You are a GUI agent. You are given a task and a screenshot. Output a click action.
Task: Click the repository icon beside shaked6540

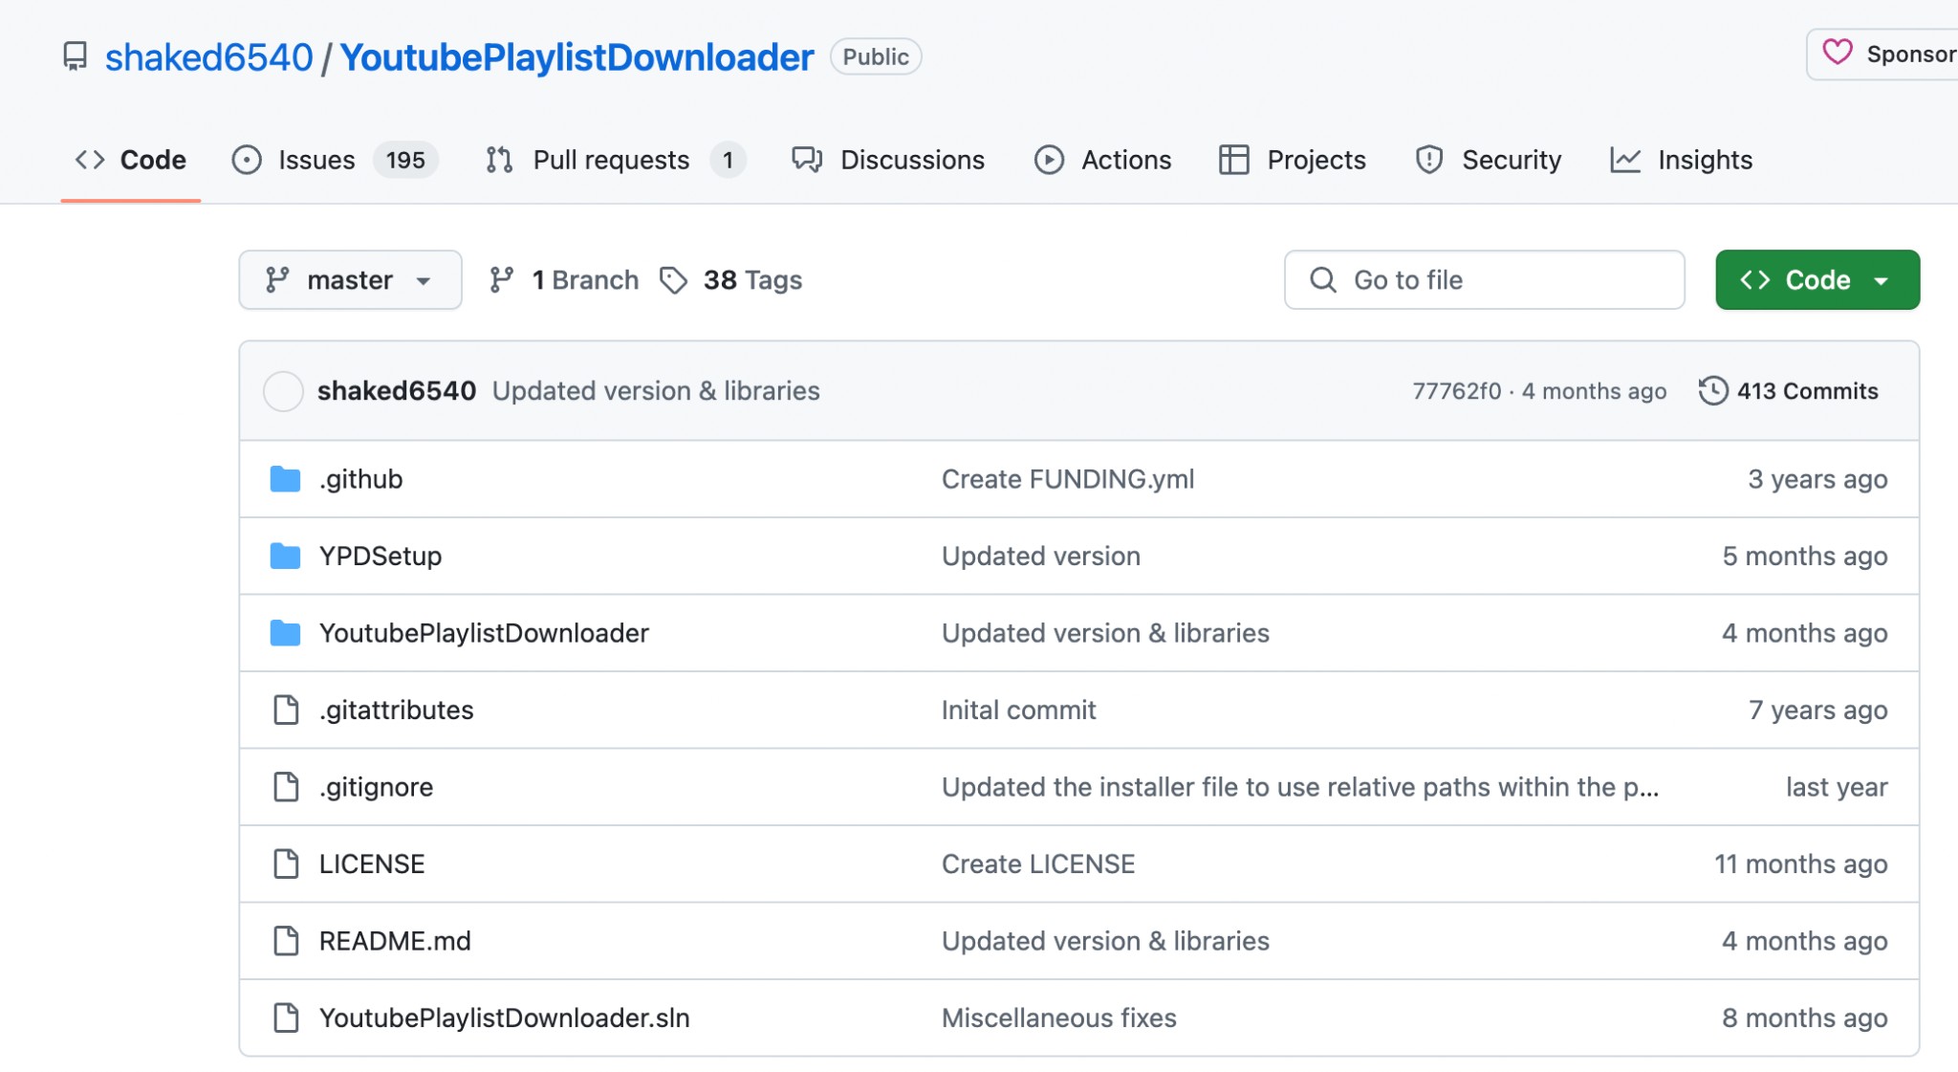75,56
